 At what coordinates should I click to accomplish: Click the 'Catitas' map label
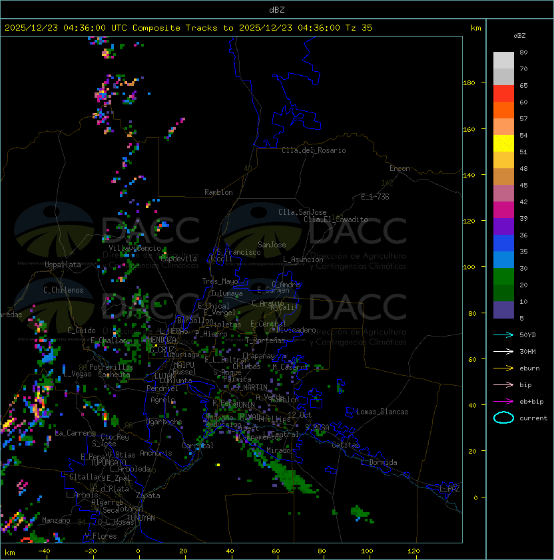tap(346, 445)
